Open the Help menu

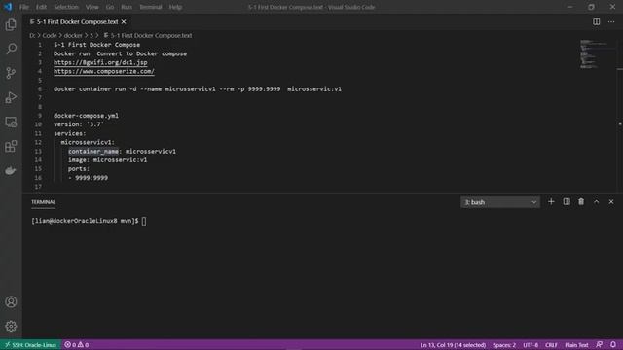tap(175, 7)
